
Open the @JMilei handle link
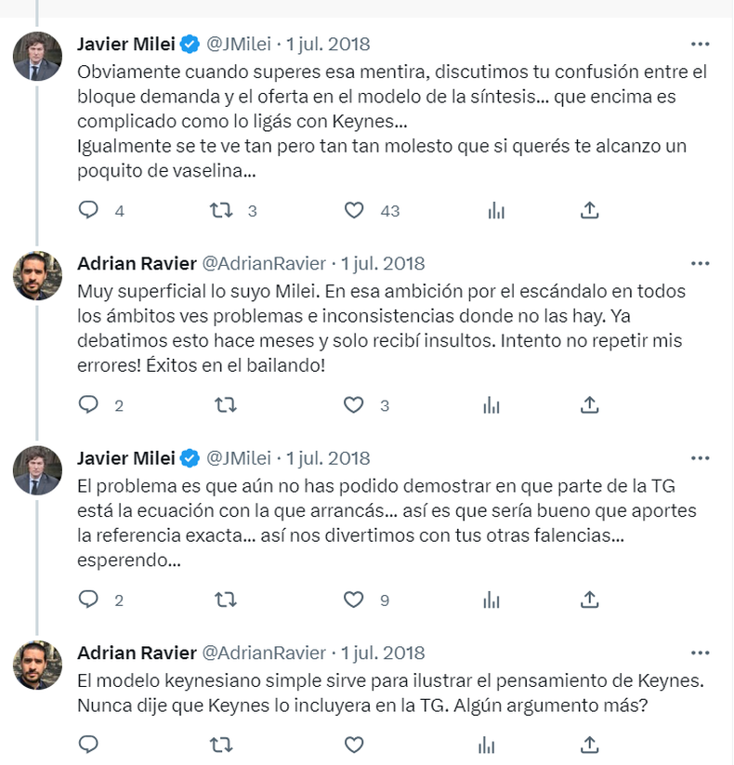point(238,44)
